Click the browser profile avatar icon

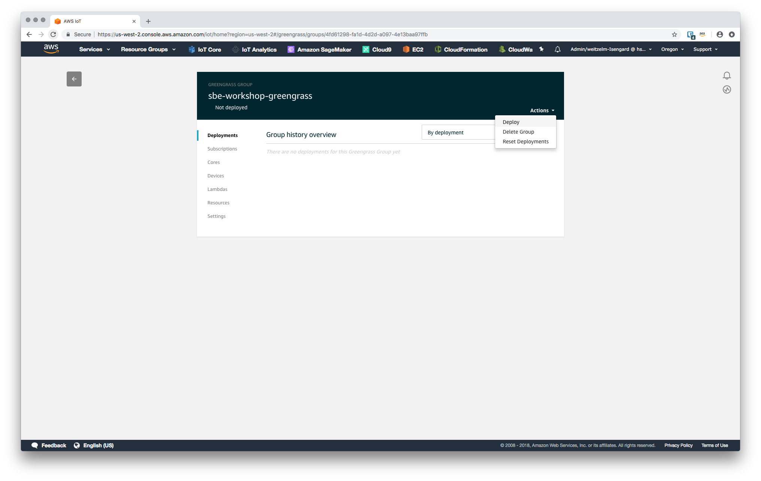tap(719, 34)
